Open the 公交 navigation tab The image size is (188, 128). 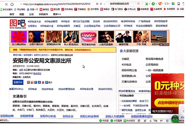31,14
